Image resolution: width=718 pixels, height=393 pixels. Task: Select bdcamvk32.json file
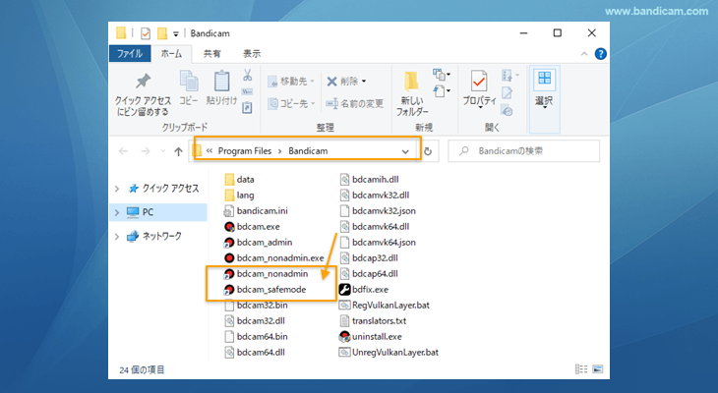[378, 211]
